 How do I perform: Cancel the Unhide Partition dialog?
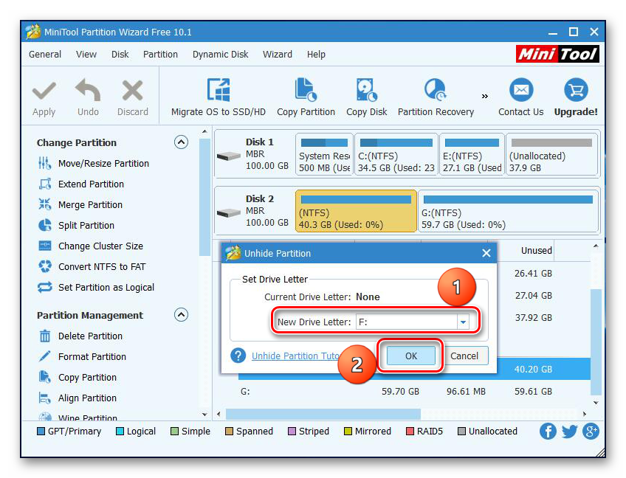click(x=464, y=356)
